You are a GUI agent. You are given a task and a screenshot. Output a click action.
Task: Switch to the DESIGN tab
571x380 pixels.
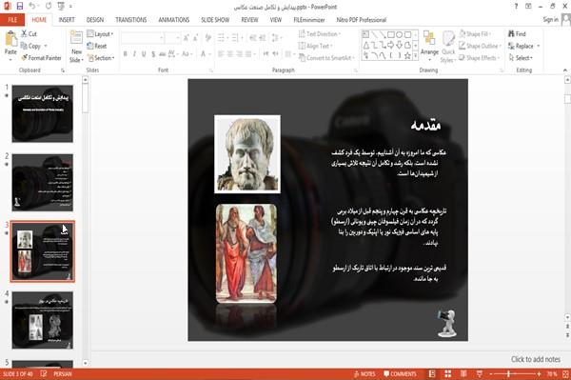click(x=95, y=20)
